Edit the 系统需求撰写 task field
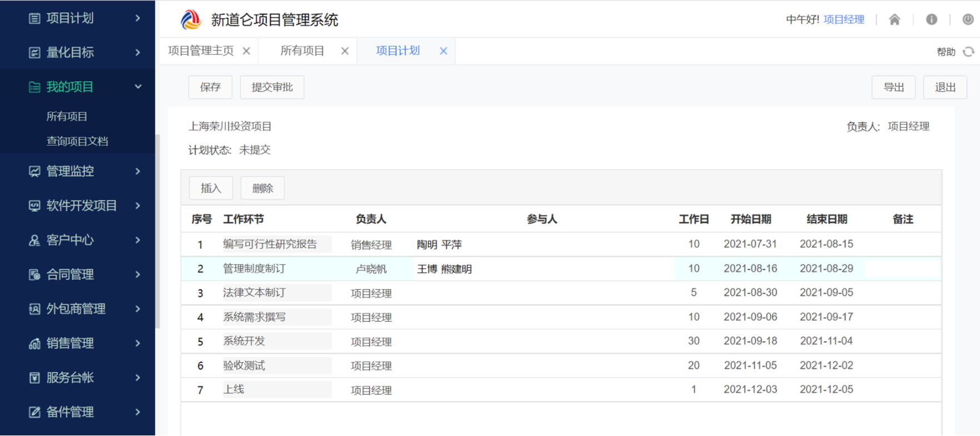 (277, 317)
